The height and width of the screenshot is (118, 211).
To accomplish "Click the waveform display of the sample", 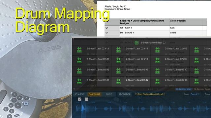I will (x=142, y=108).
